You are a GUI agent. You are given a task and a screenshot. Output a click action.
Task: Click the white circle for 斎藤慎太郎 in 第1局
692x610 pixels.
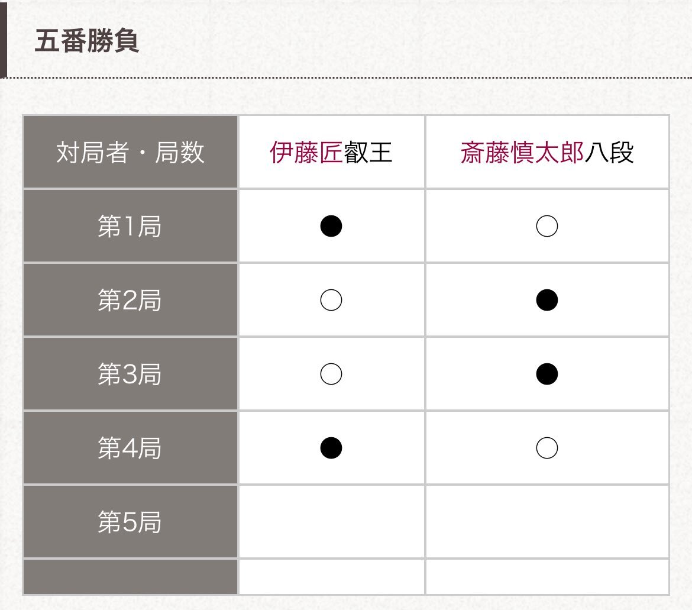tap(547, 226)
